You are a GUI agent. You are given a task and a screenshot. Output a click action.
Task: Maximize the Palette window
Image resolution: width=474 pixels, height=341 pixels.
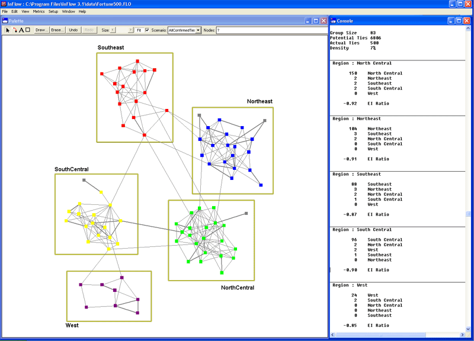(x=316, y=21)
